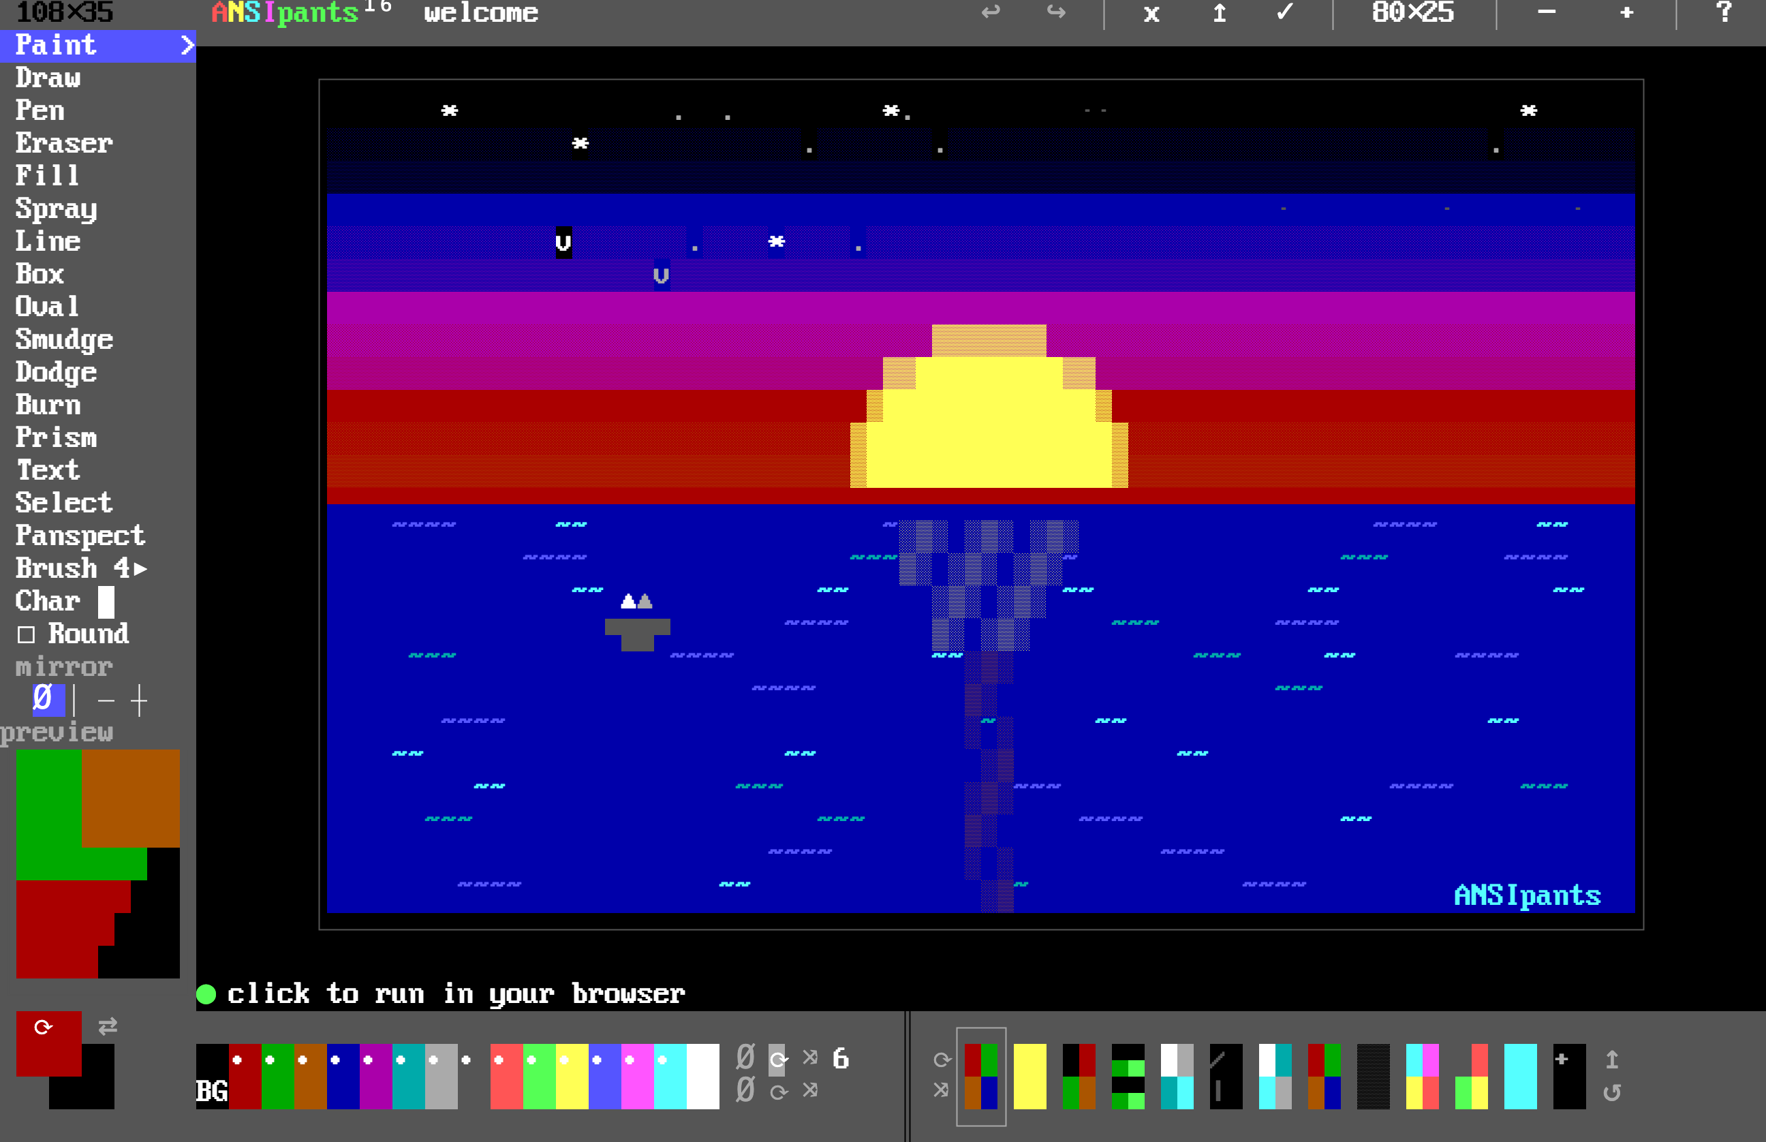Click reset arrow right of brush presets
The width and height of the screenshot is (1766, 1142).
[1612, 1092]
